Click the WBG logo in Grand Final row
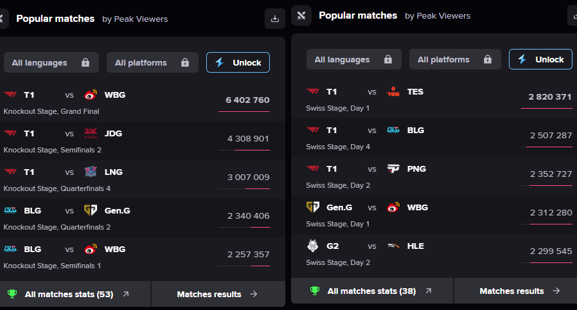Image resolution: width=577 pixels, height=310 pixels. 91,95
